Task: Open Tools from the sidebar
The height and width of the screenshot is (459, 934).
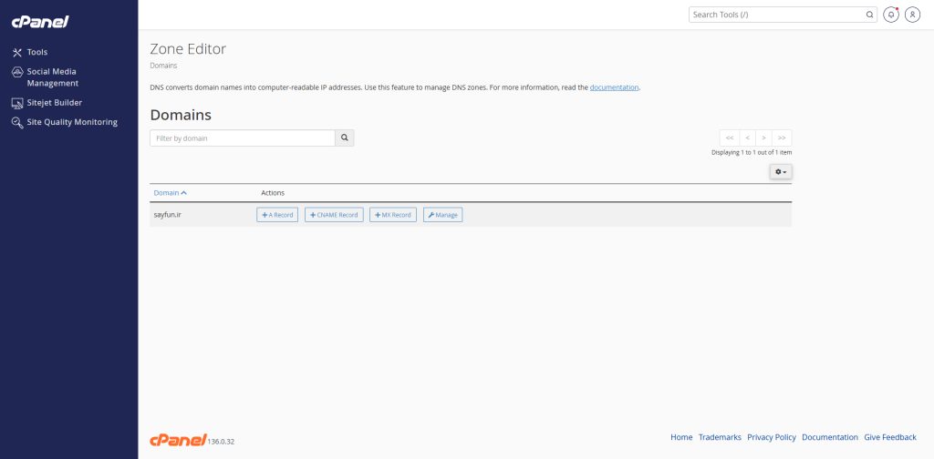Action: (x=30, y=52)
